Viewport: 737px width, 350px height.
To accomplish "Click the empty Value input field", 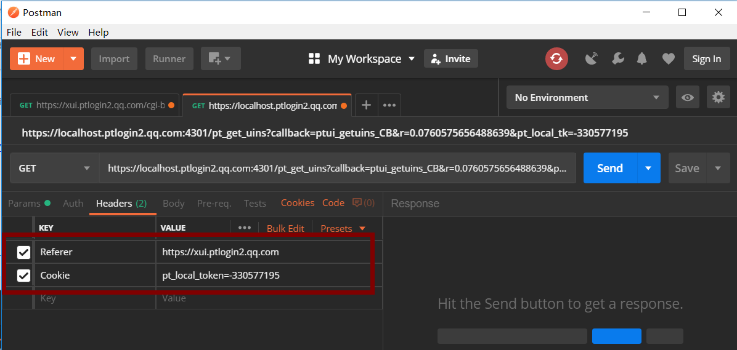I will tap(269, 298).
